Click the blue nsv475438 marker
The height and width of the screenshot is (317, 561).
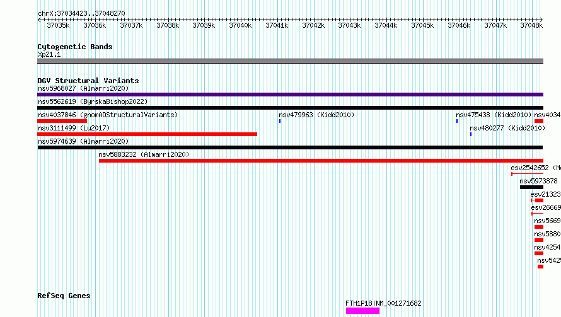coord(457,121)
